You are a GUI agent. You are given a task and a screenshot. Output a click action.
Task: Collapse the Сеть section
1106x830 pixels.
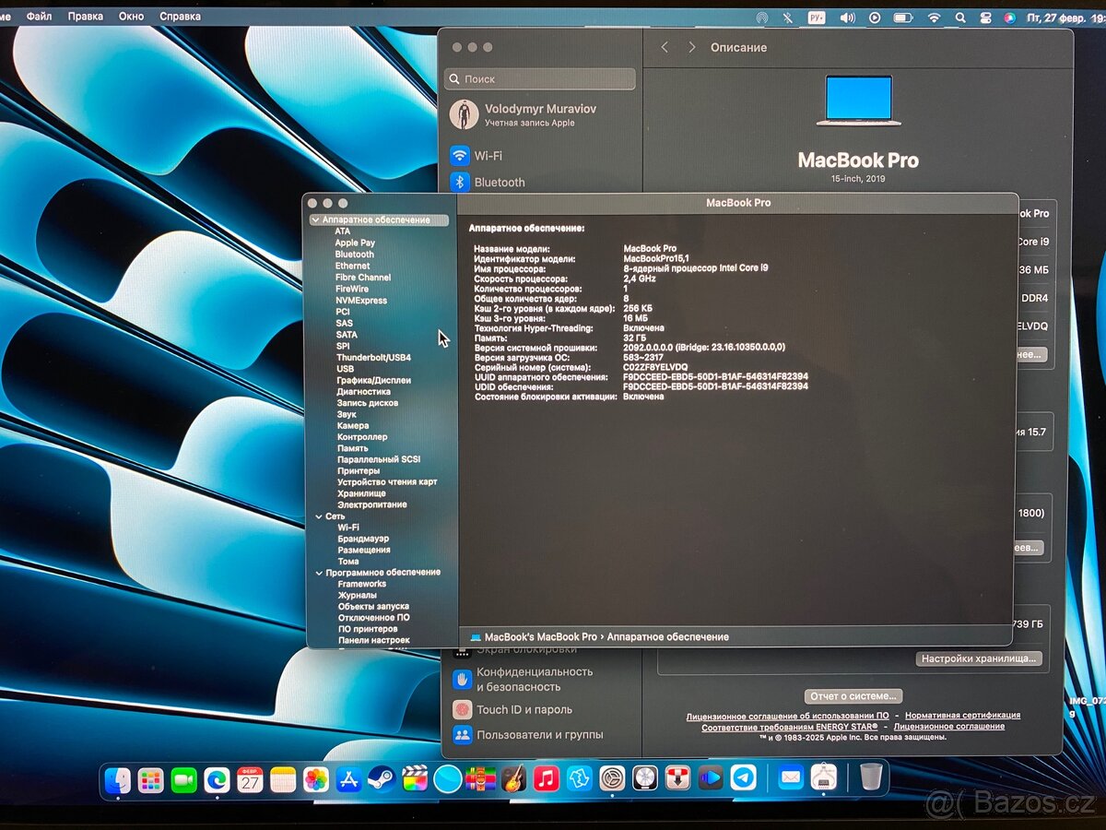tap(319, 516)
